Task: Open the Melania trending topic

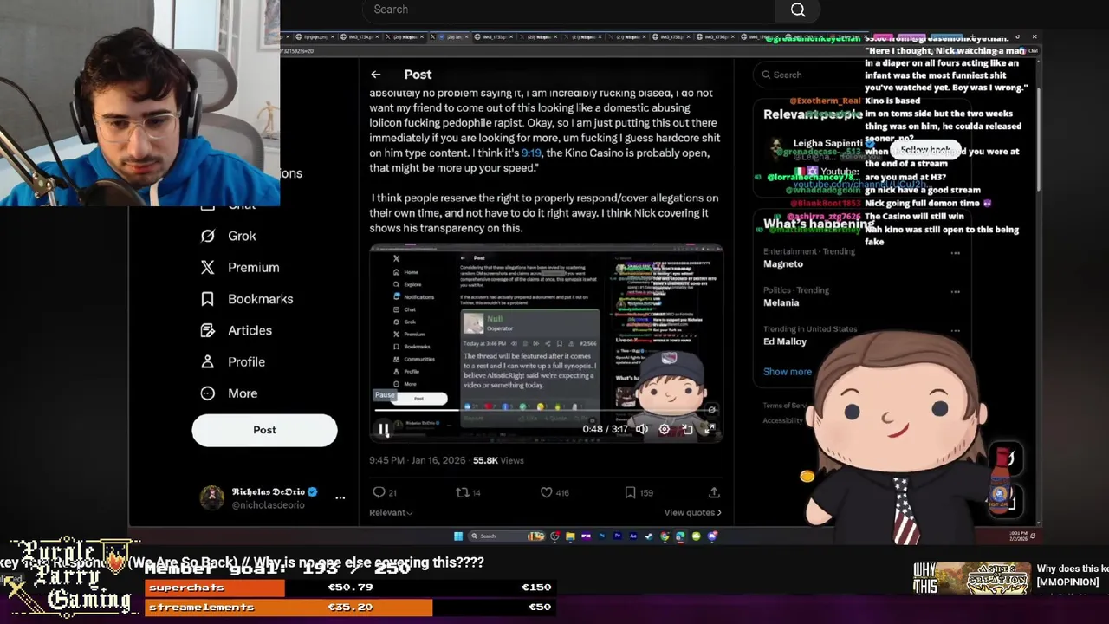Action: (x=781, y=302)
